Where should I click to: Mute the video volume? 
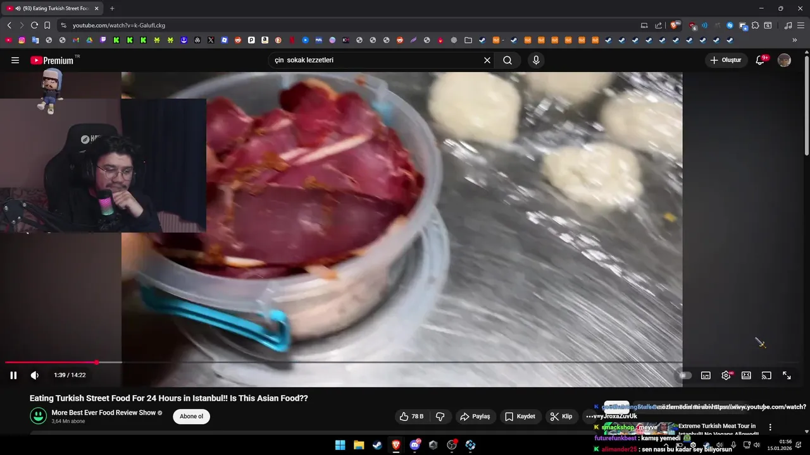[x=35, y=375]
